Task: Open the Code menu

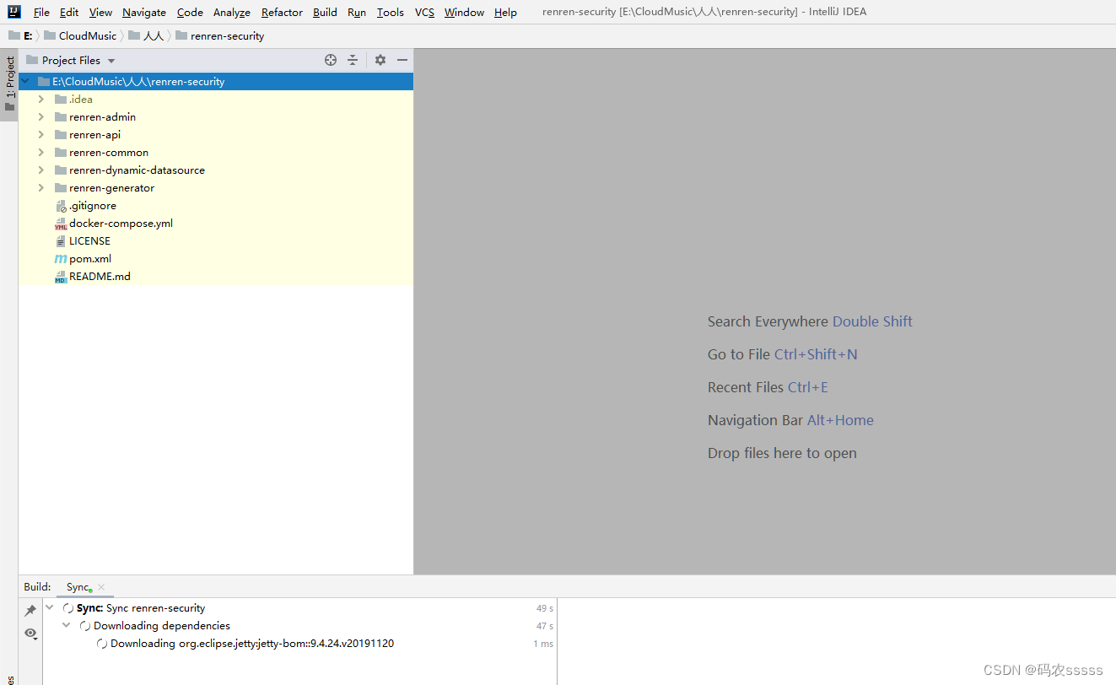Action: click(190, 12)
